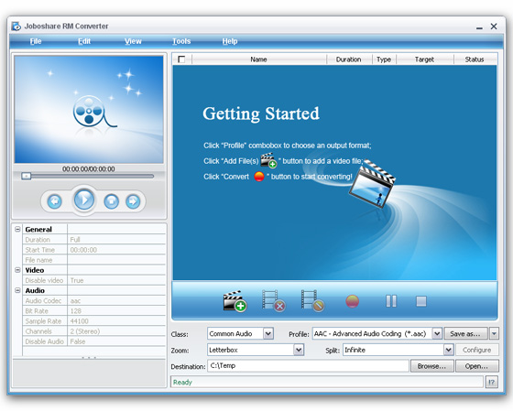Click the timecode '00:00:00/00:00:00' display
This screenshot has width=513, height=411.
coord(89,169)
